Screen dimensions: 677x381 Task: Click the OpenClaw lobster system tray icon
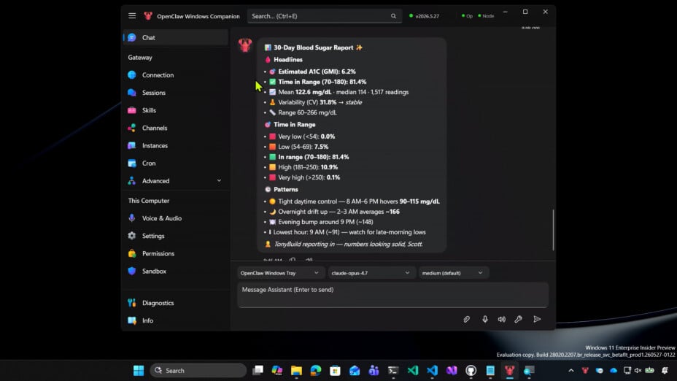585,371
